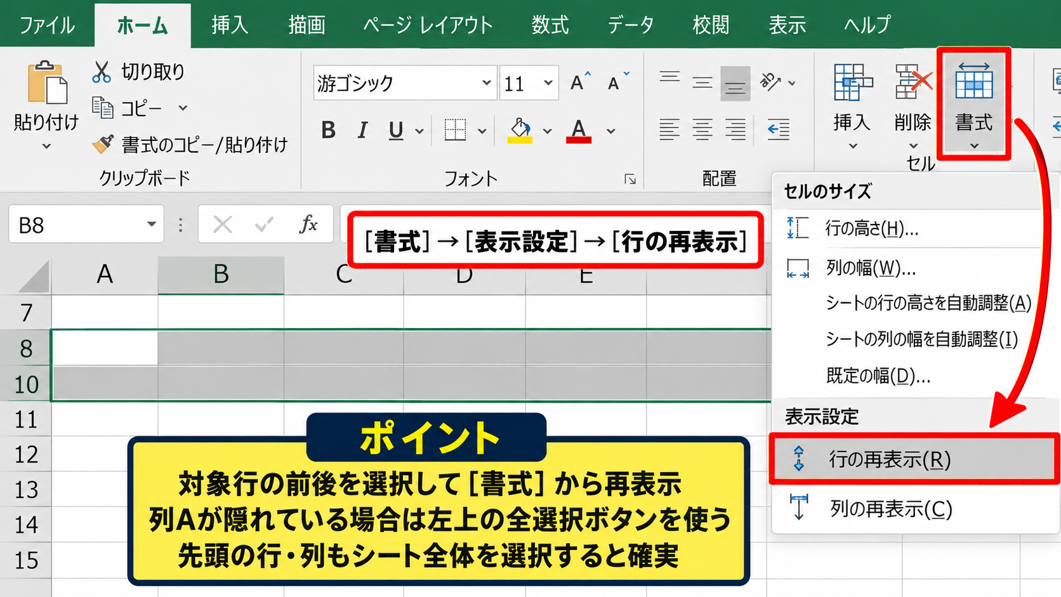The width and height of the screenshot is (1061, 597).
Task: Increase font size with large A icon
Action: coord(580,82)
